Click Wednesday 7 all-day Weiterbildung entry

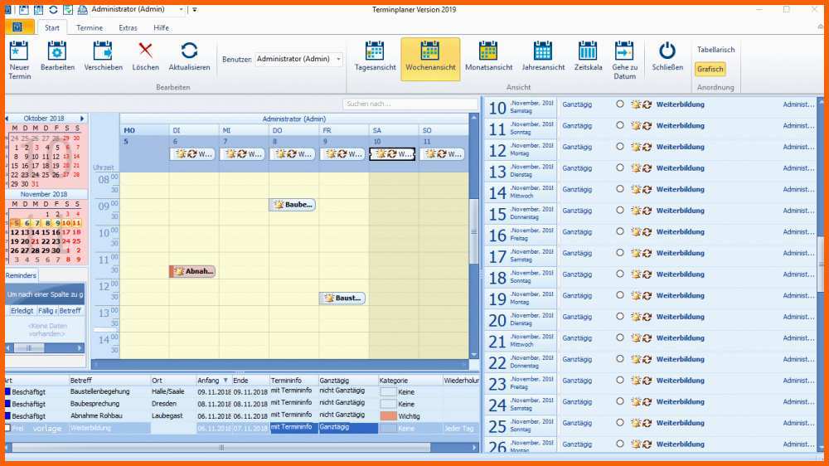pyautogui.click(x=242, y=154)
